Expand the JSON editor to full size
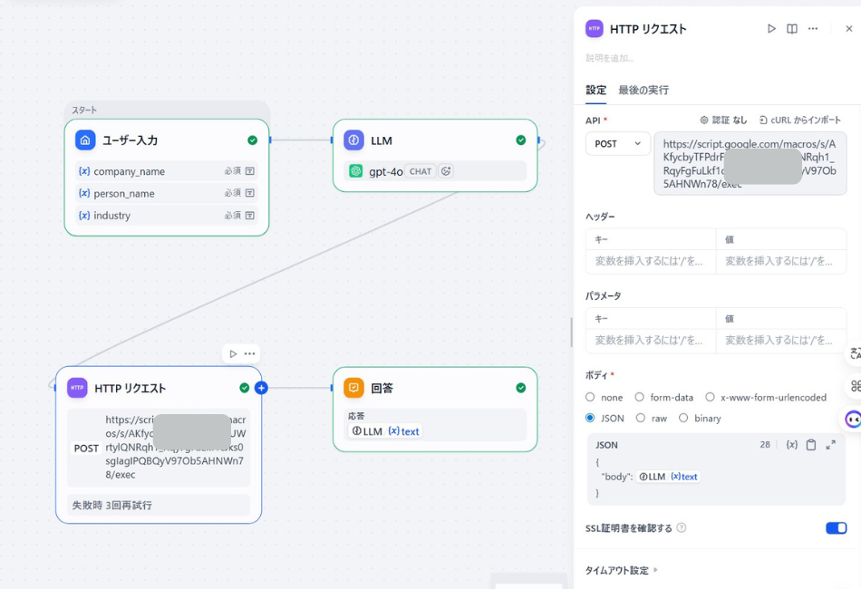 tap(830, 445)
